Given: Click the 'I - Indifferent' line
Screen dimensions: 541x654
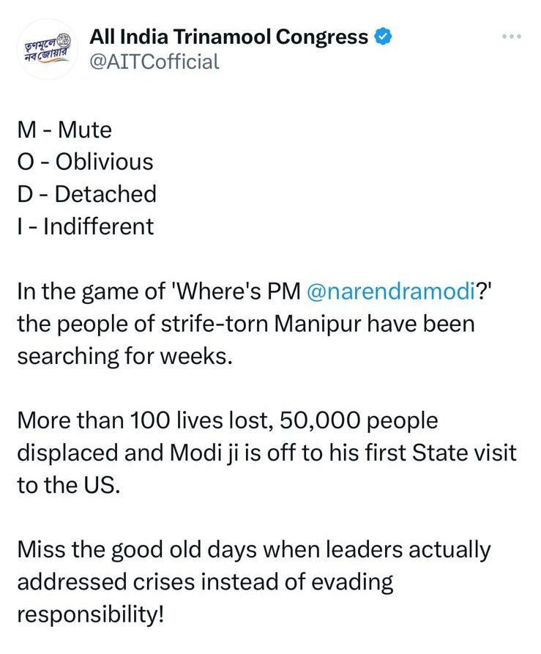Looking at the screenshot, I should point(85,226).
